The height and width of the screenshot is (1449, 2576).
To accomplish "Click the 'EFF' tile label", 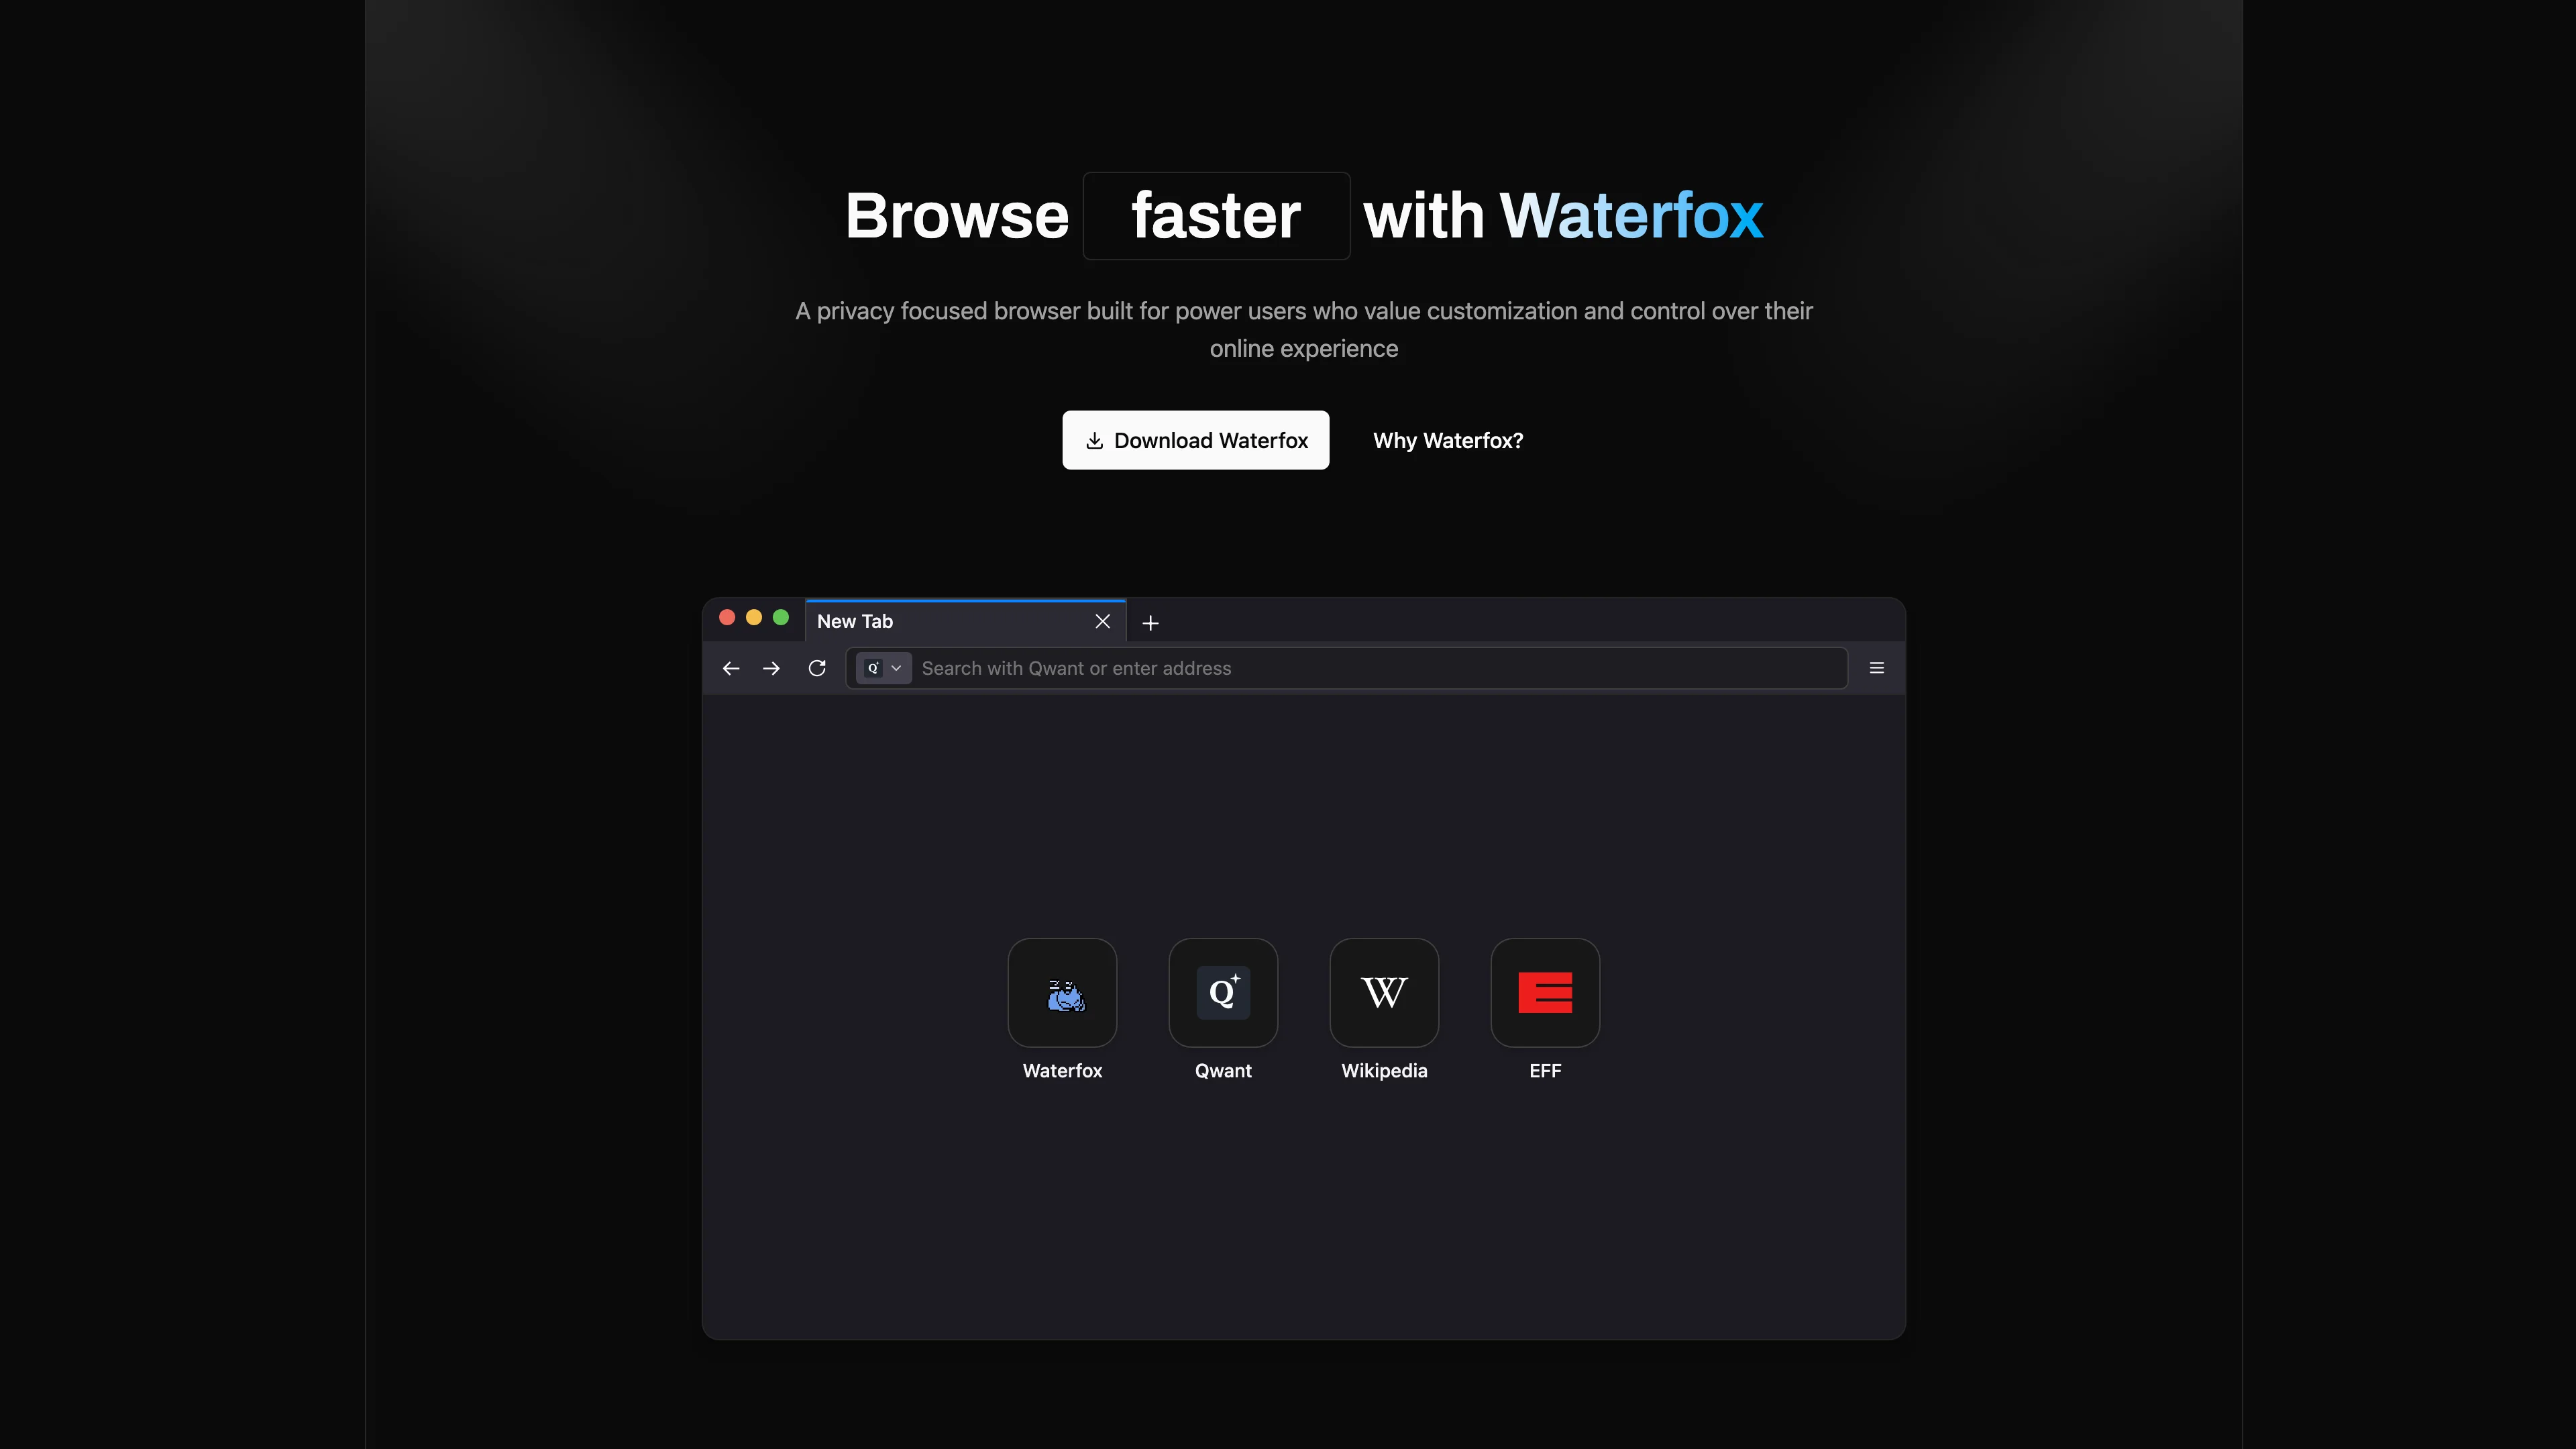I will click(1545, 1071).
